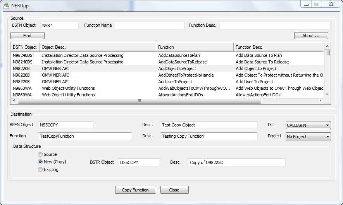Select the Existing data structure radio button

pyautogui.click(x=40, y=169)
